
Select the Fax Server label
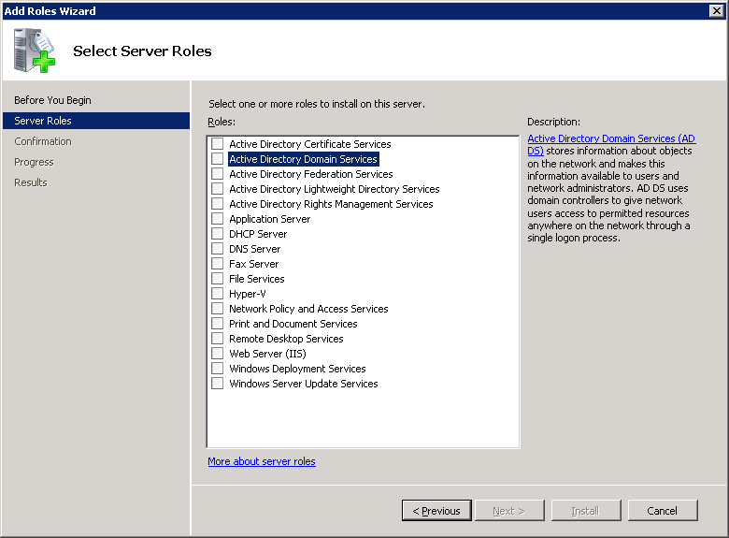(253, 264)
